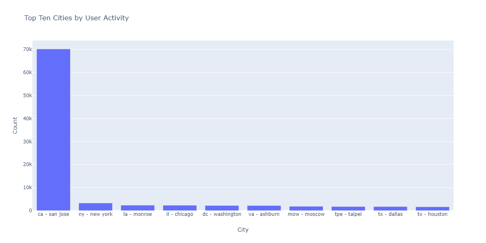Click the ca - san jose bar
The width and height of the screenshot is (486, 243).
(53, 130)
